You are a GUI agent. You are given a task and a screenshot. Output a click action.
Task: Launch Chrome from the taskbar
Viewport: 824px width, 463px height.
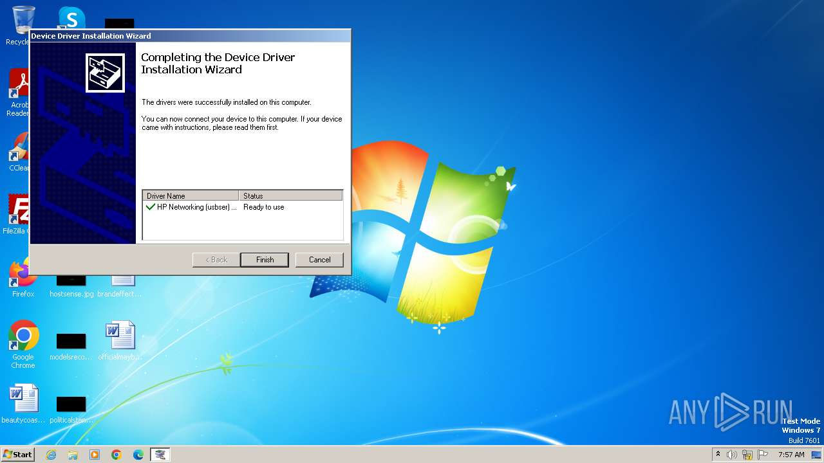[x=117, y=455]
